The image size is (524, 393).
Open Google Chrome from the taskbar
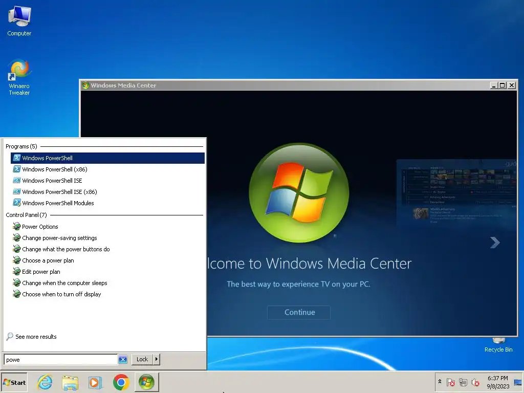(x=121, y=382)
